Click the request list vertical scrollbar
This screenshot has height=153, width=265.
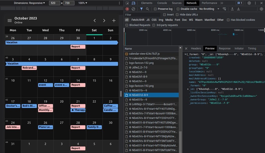pyautogui.click(x=180, y=141)
